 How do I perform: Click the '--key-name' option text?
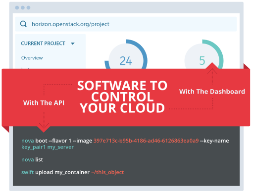[214, 141]
